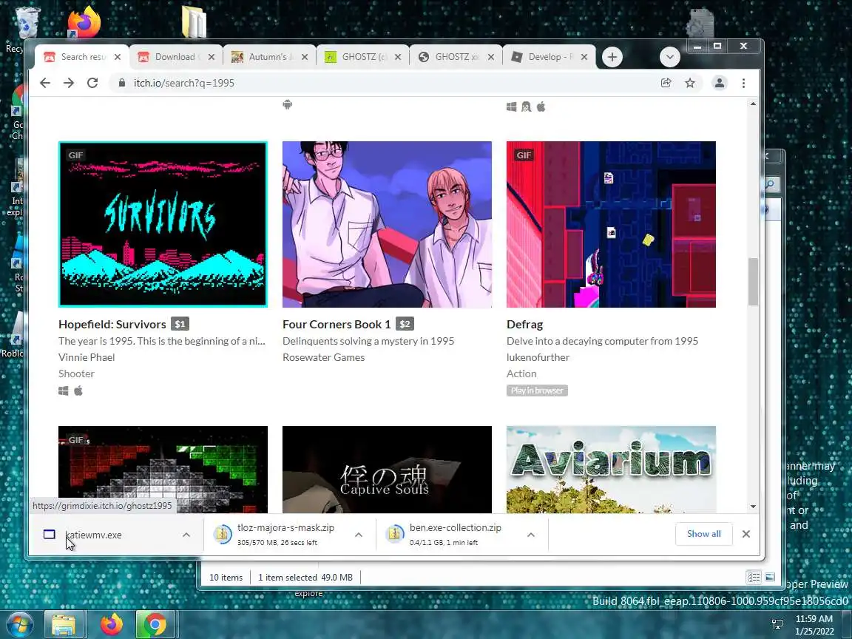Click the site lock icon in address bar

pyautogui.click(x=122, y=83)
